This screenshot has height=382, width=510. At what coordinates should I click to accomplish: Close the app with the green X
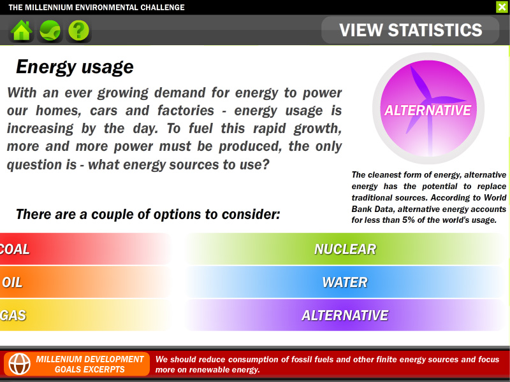[x=502, y=7]
